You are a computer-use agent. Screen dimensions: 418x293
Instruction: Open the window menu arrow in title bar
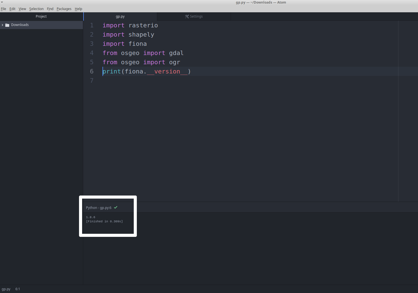coord(2,2)
